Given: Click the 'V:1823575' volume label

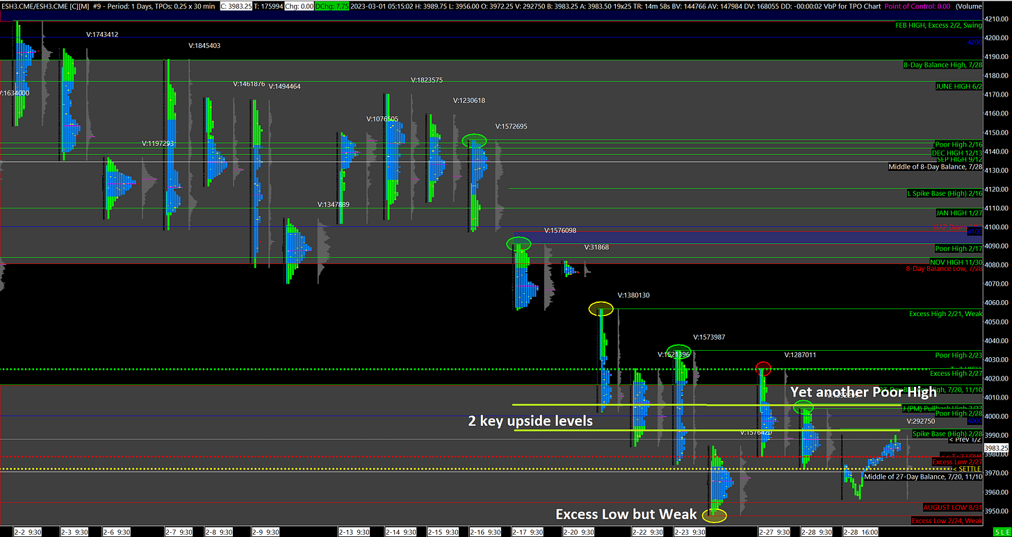Looking at the screenshot, I should (427, 80).
